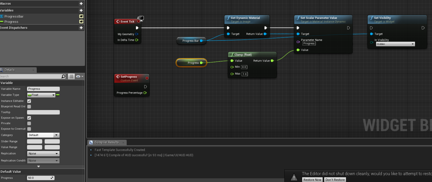The image size is (432, 182).
Task: Click the Slider Range maximum field
Action: coord(52,141)
